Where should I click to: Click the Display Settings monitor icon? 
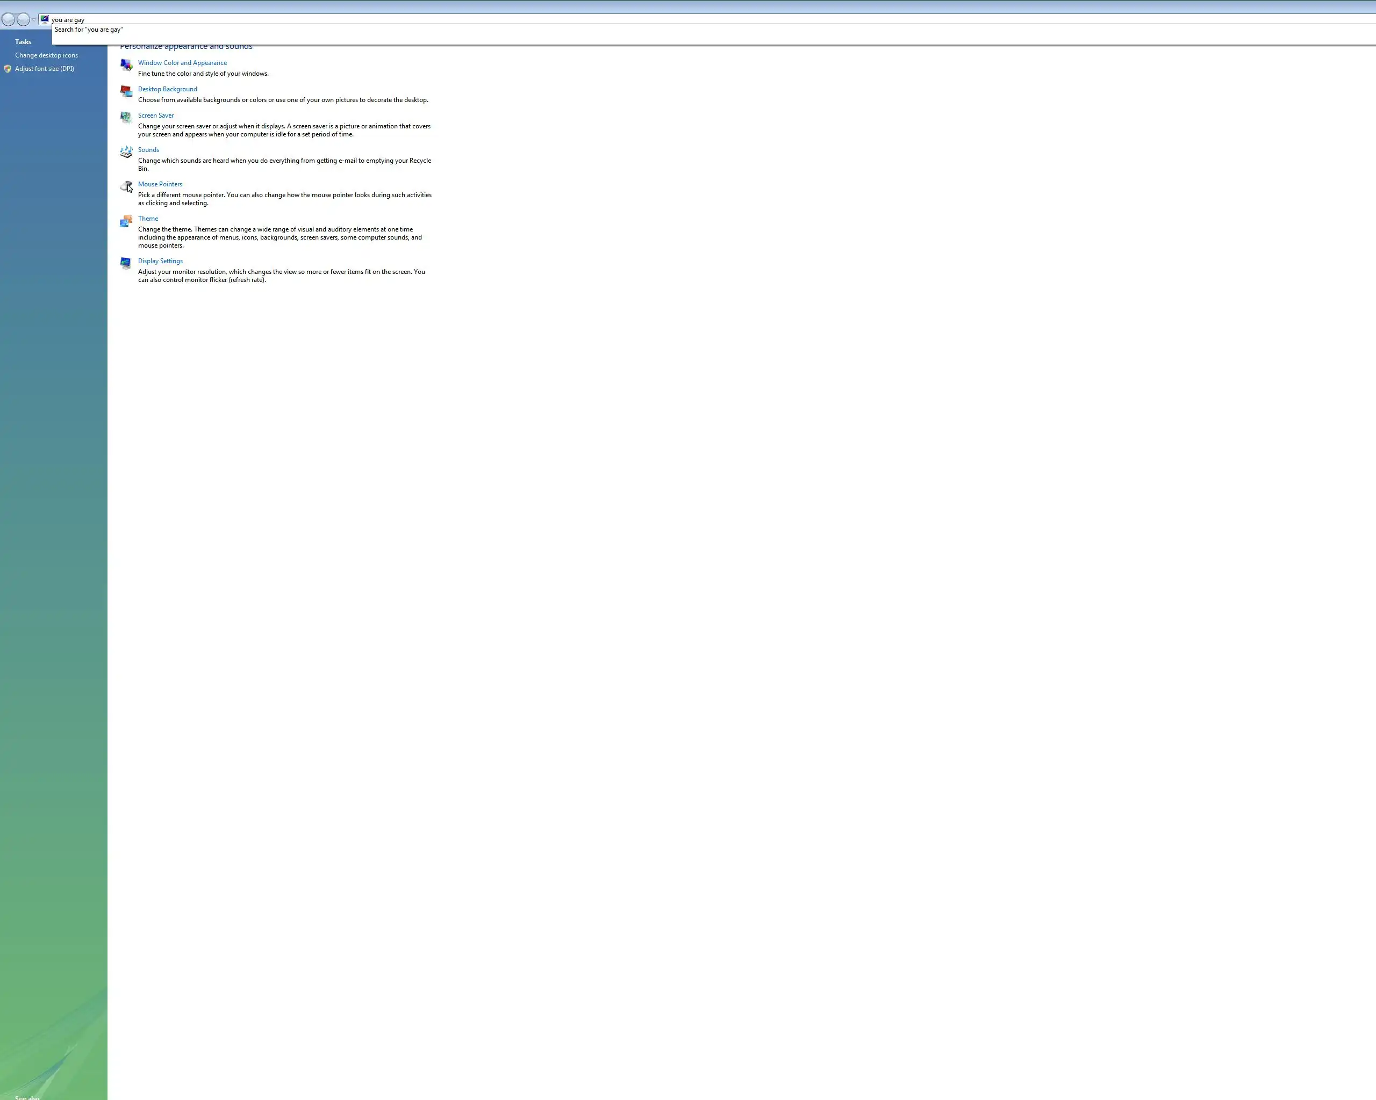pos(126,263)
